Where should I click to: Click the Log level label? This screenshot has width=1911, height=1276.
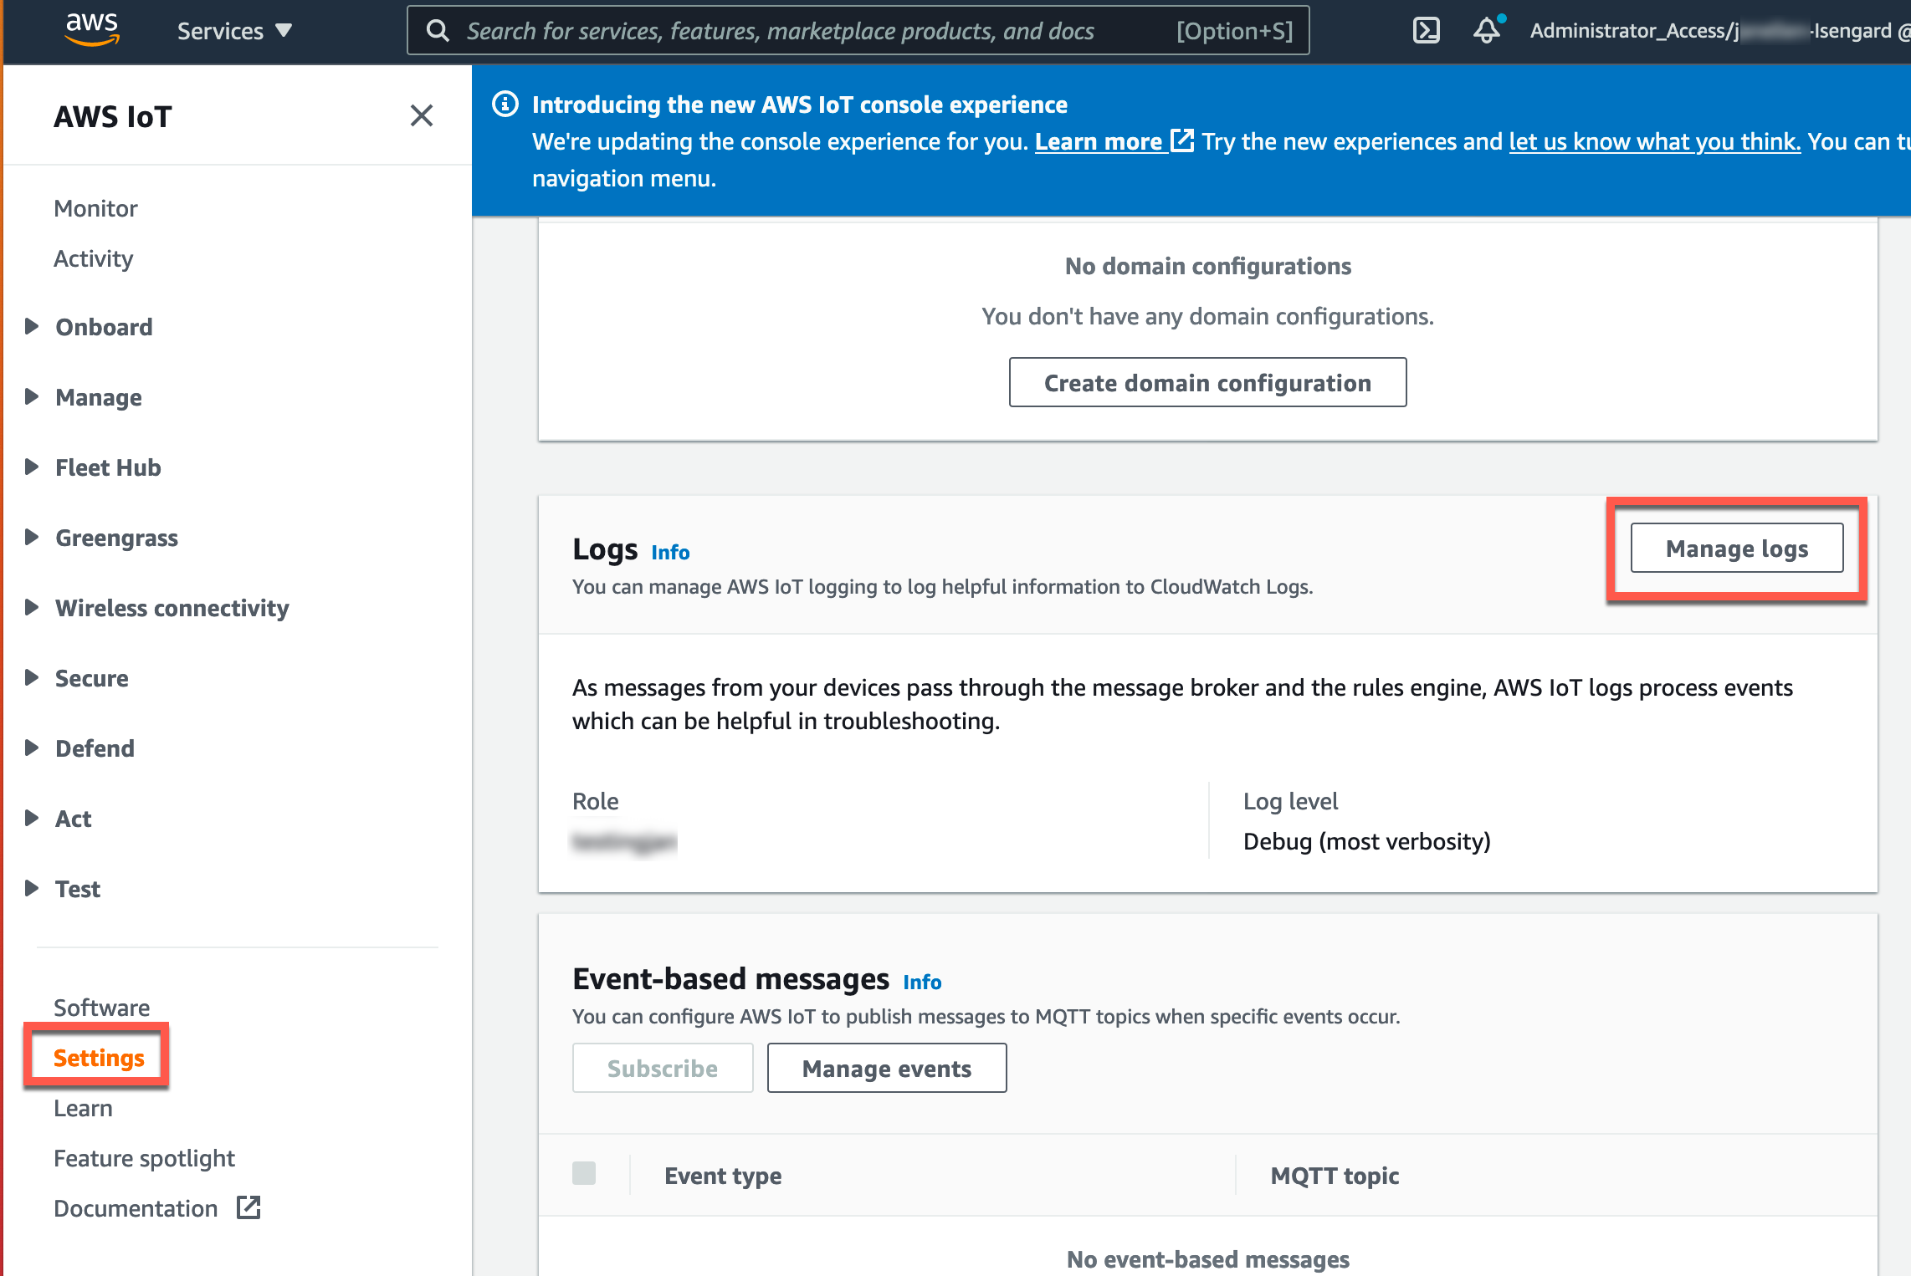pos(1290,801)
